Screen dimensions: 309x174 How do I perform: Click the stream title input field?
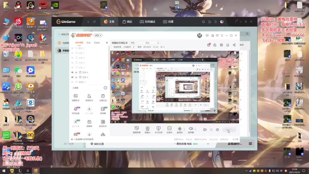[149, 43]
